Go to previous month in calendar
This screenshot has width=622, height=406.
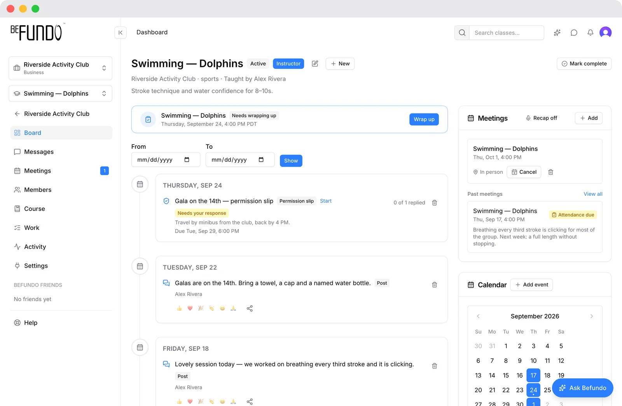[478, 316]
